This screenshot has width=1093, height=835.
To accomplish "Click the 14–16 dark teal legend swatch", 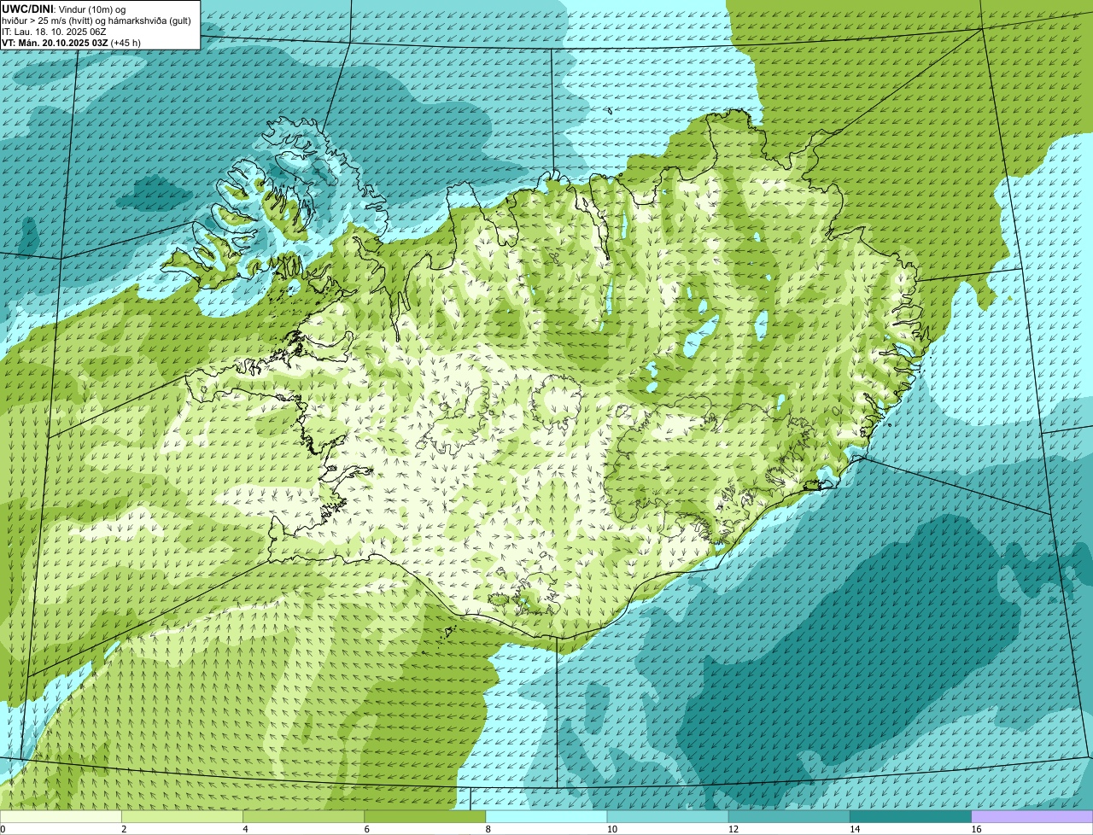I will 911,817.
